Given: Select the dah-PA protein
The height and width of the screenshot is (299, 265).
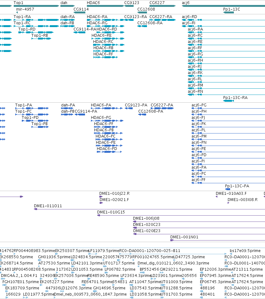Looking at the screenshot, I should 67,108.
